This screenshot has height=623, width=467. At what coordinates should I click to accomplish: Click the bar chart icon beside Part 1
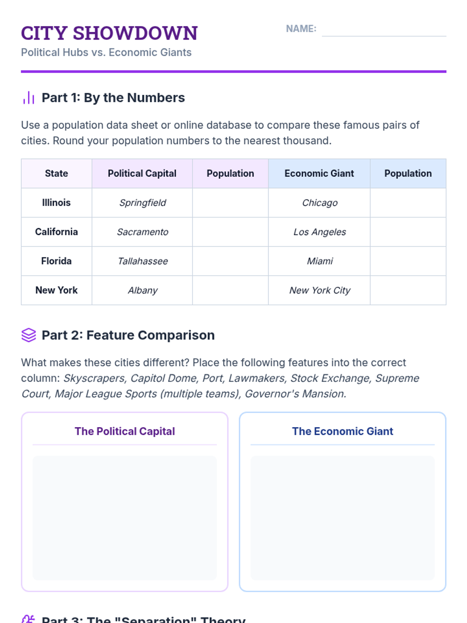coord(29,98)
